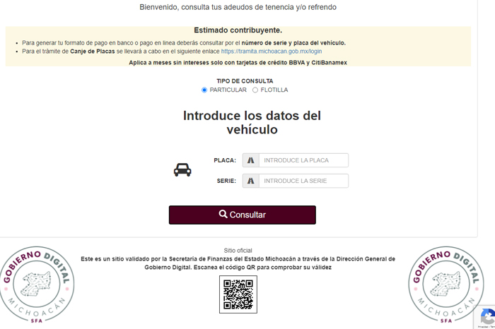Select the PARTICULAR radio button

pyautogui.click(x=204, y=90)
